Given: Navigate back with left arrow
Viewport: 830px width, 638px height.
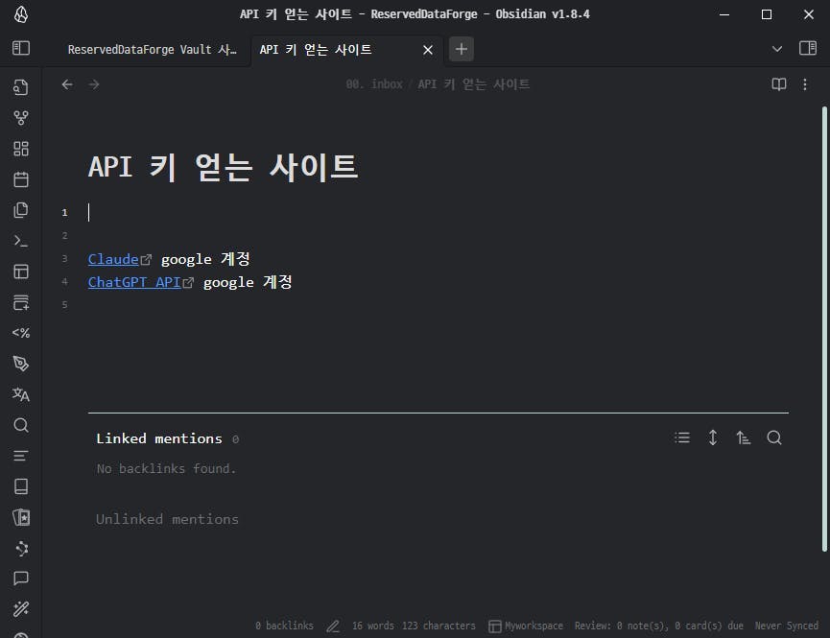Looking at the screenshot, I should coord(67,84).
